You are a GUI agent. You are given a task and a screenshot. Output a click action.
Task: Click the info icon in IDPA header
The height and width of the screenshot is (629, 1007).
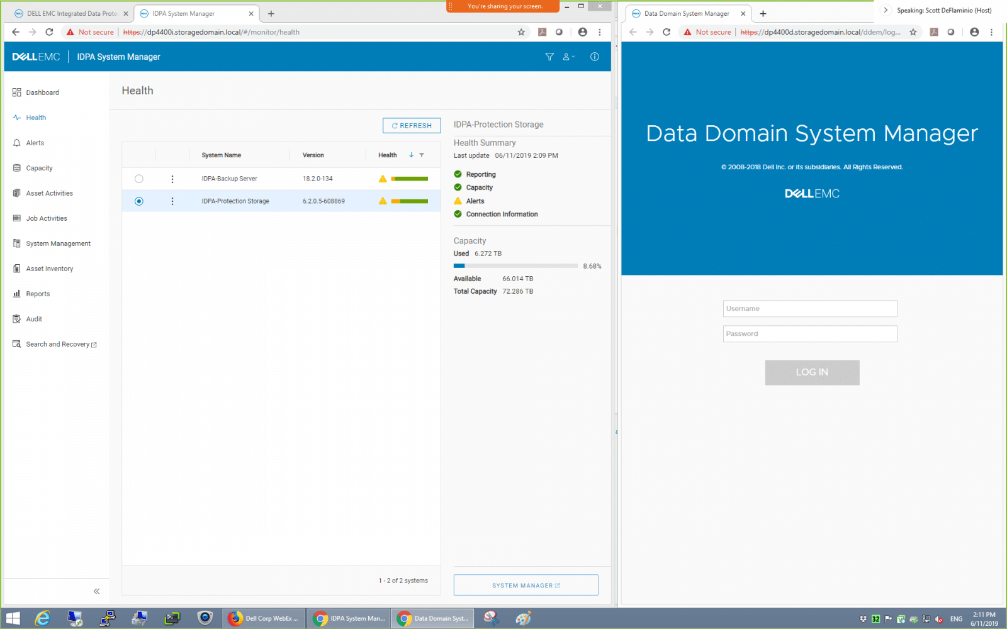(x=594, y=57)
